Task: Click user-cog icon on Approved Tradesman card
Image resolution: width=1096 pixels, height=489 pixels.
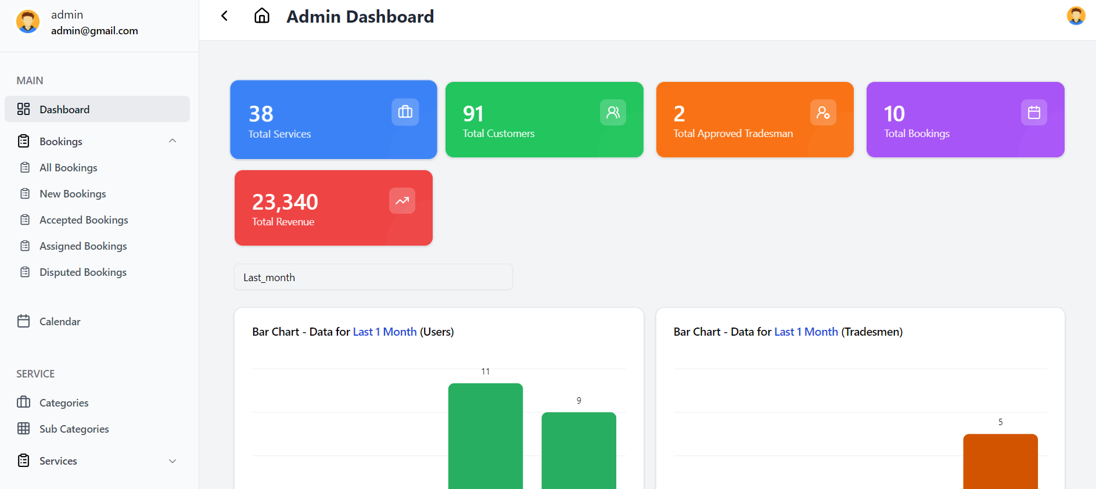Action: [x=822, y=112]
